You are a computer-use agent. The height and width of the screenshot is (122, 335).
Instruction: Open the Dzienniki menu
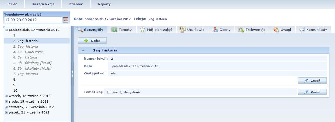(76, 4)
